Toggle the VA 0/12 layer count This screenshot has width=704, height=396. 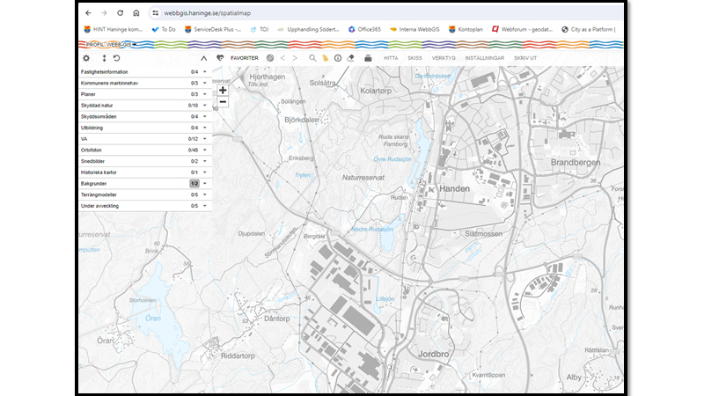point(194,139)
